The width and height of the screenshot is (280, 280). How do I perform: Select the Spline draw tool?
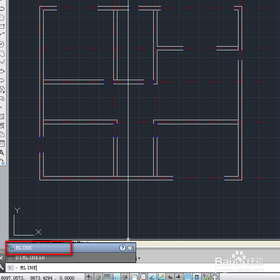[2, 62]
